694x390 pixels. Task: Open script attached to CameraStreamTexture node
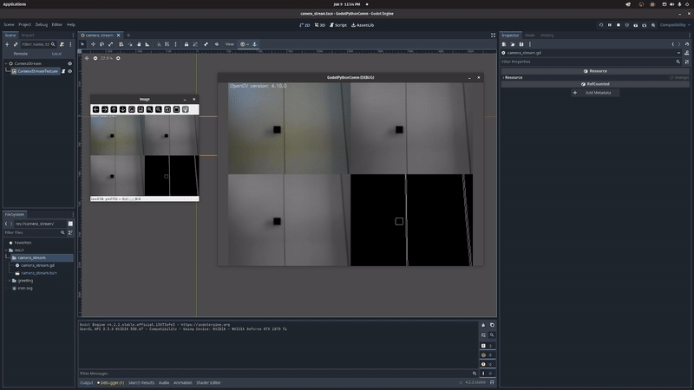63,71
